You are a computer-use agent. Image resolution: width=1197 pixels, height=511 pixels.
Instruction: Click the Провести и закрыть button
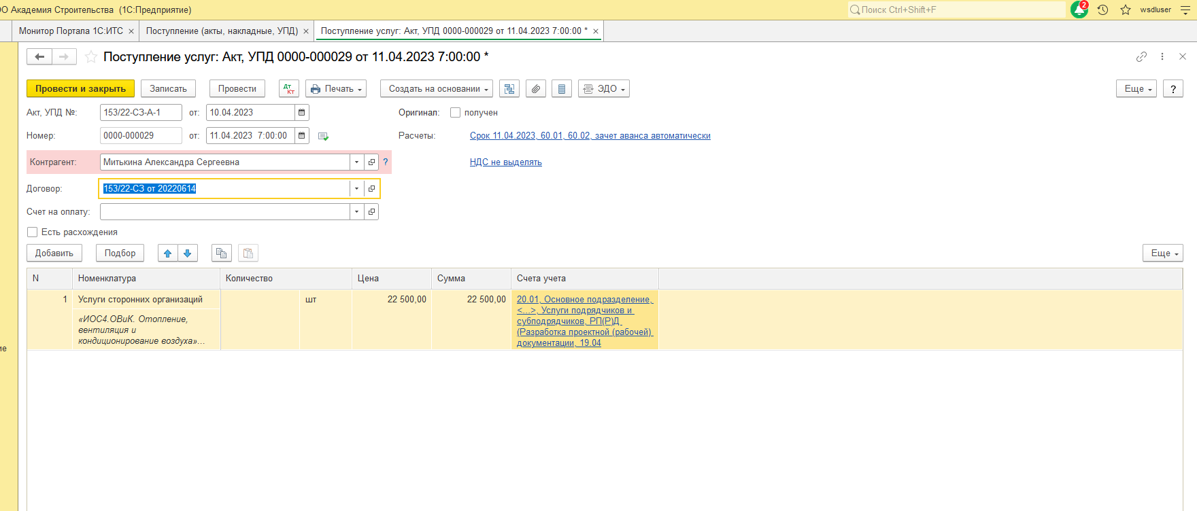coord(80,89)
